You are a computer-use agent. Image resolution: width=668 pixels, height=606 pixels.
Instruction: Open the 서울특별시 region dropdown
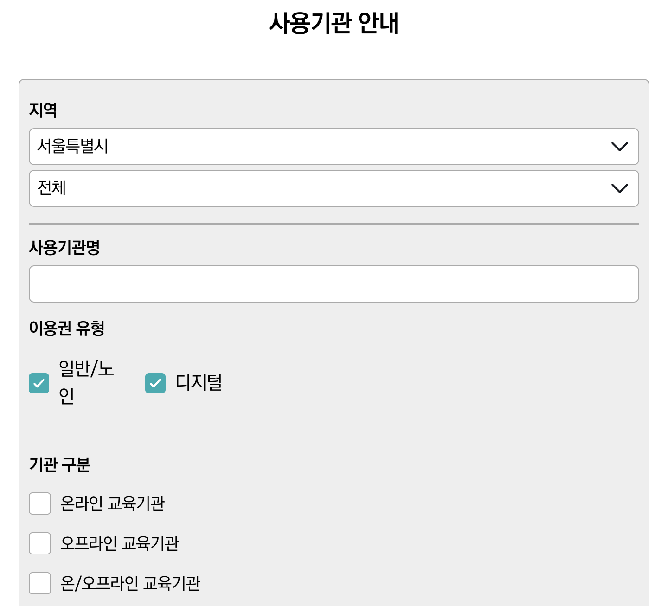333,147
